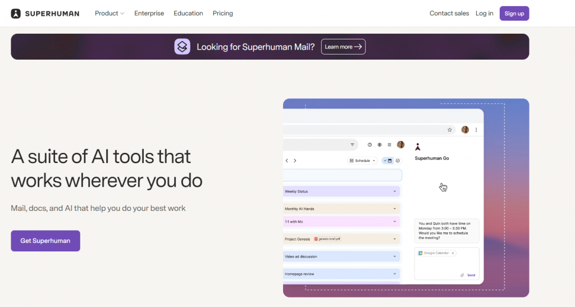Click Send in the chat box
Screen dimensions: 575x307
[471, 275]
